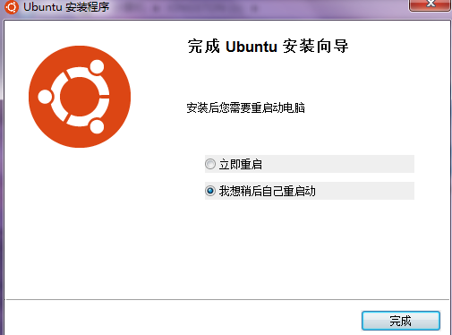Click the 完成 button
This screenshot has width=452, height=335.
[x=401, y=321]
